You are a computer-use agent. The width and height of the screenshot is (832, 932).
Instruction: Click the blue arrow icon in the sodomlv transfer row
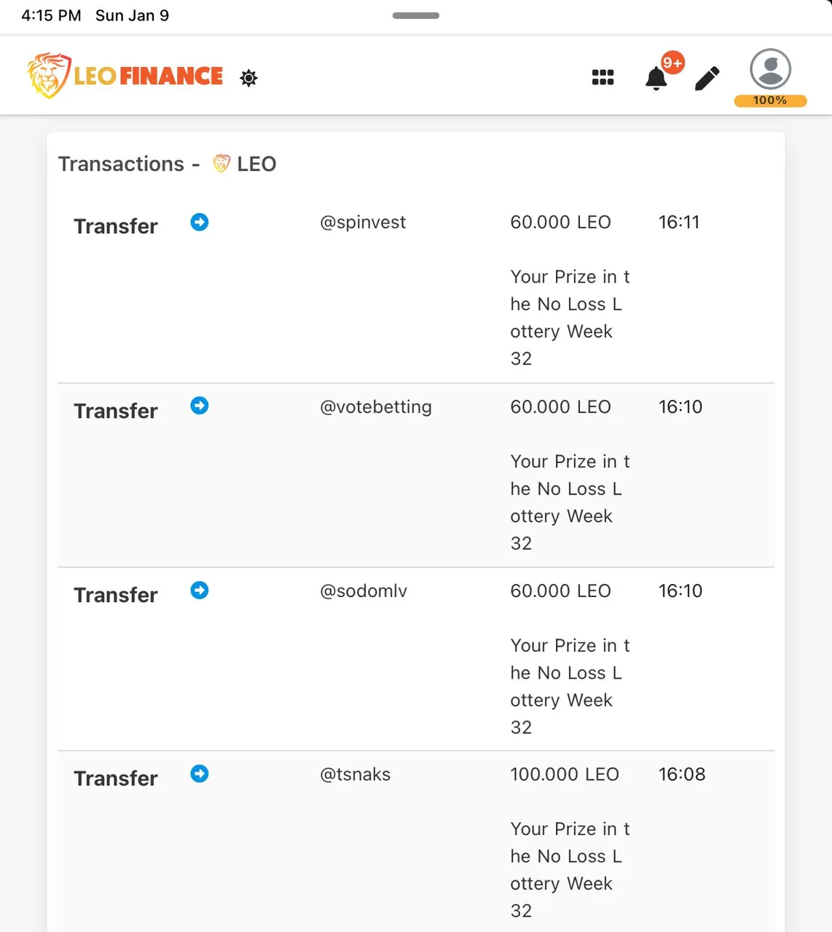(x=200, y=590)
